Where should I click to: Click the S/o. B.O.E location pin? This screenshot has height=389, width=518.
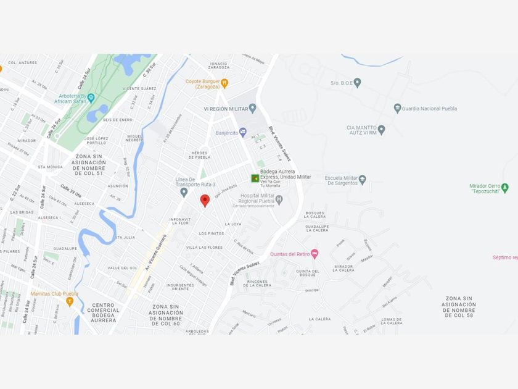[x=357, y=83]
